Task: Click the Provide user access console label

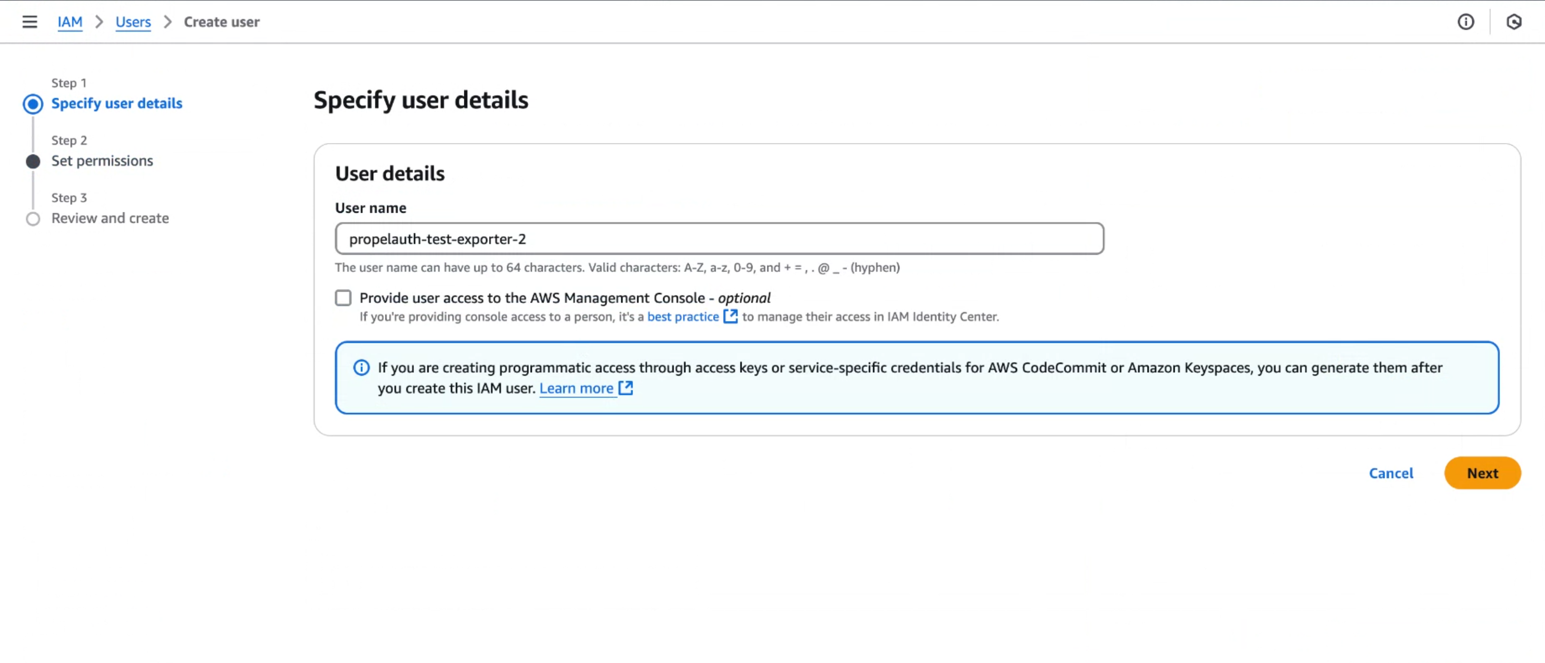Action: pyautogui.click(x=565, y=298)
